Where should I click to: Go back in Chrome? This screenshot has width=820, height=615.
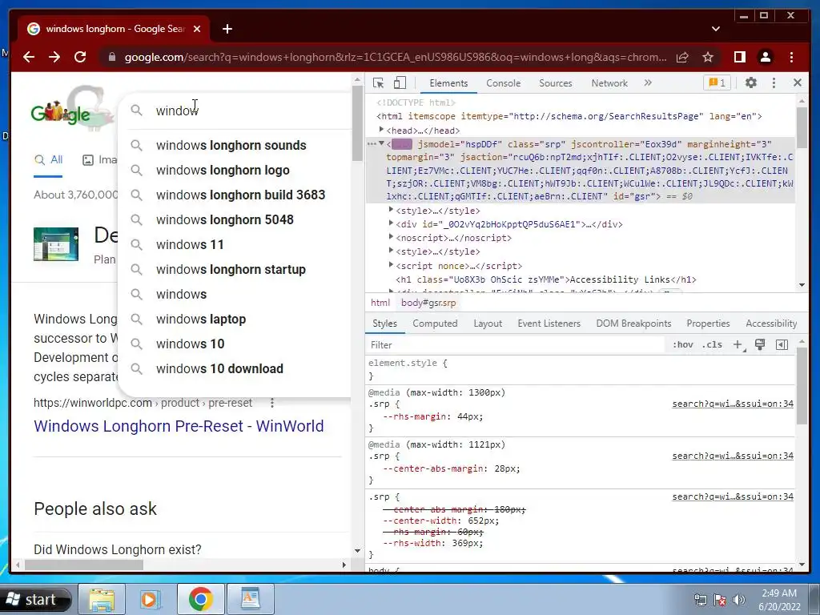[x=29, y=57]
